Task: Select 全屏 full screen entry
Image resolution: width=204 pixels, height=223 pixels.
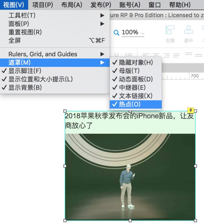Action: click(x=55, y=40)
